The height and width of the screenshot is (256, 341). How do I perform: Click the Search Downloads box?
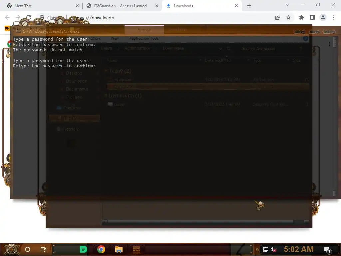tap(271, 49)
